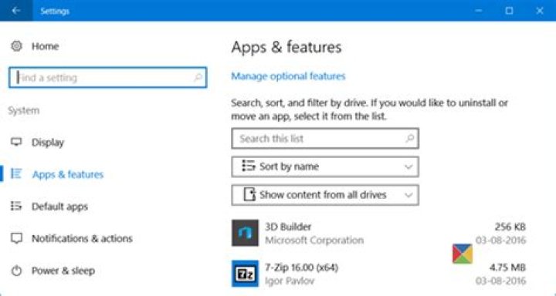Expand the Sort by name chevron
Viewport: 556px width, 296px height.
(409, 166)
